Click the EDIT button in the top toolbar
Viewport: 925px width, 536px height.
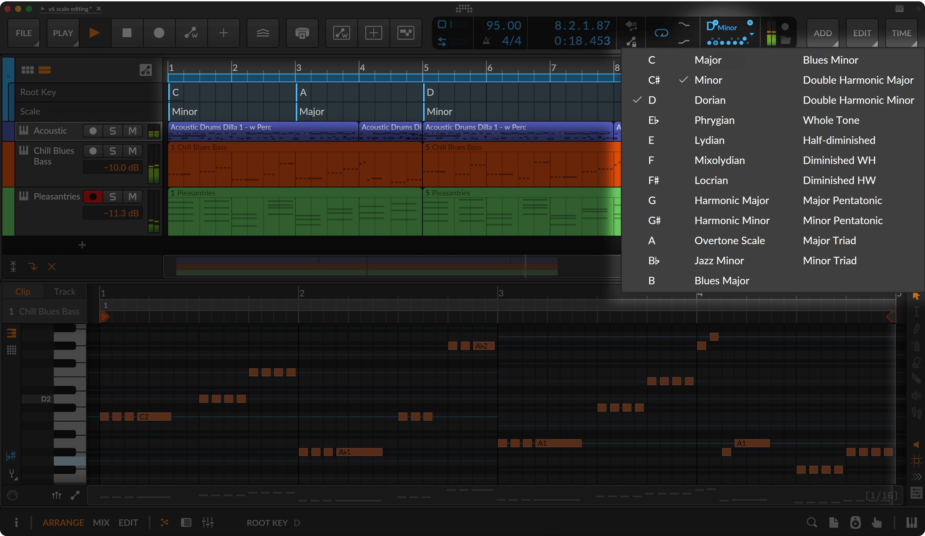click(862, 33)
